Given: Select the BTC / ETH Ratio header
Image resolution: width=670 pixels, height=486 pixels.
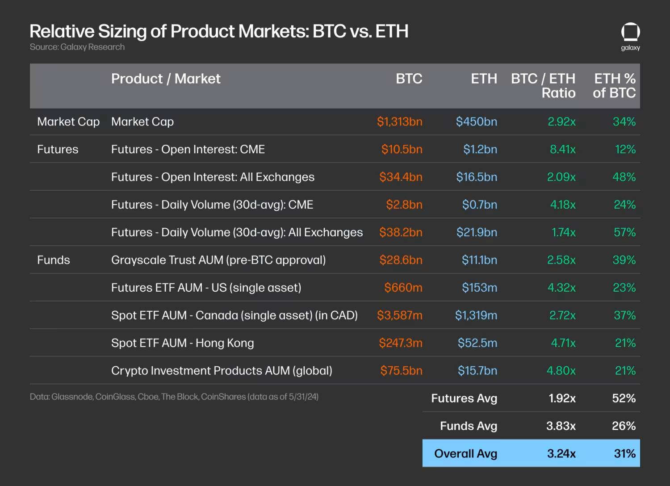Looking at the screenshot, I should pos(544,85).
